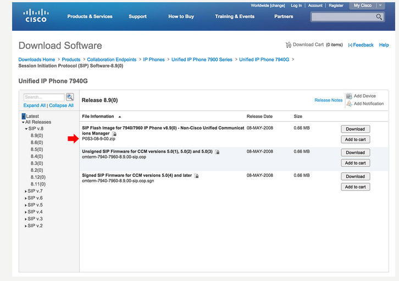Open the Support menu
This screenshot has height=281, width=399.
(137, 16)
